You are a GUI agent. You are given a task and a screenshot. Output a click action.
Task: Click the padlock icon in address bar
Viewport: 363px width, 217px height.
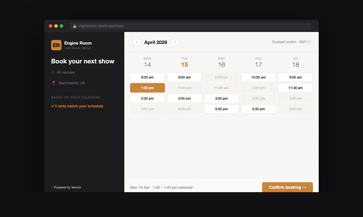click(75, 26)
